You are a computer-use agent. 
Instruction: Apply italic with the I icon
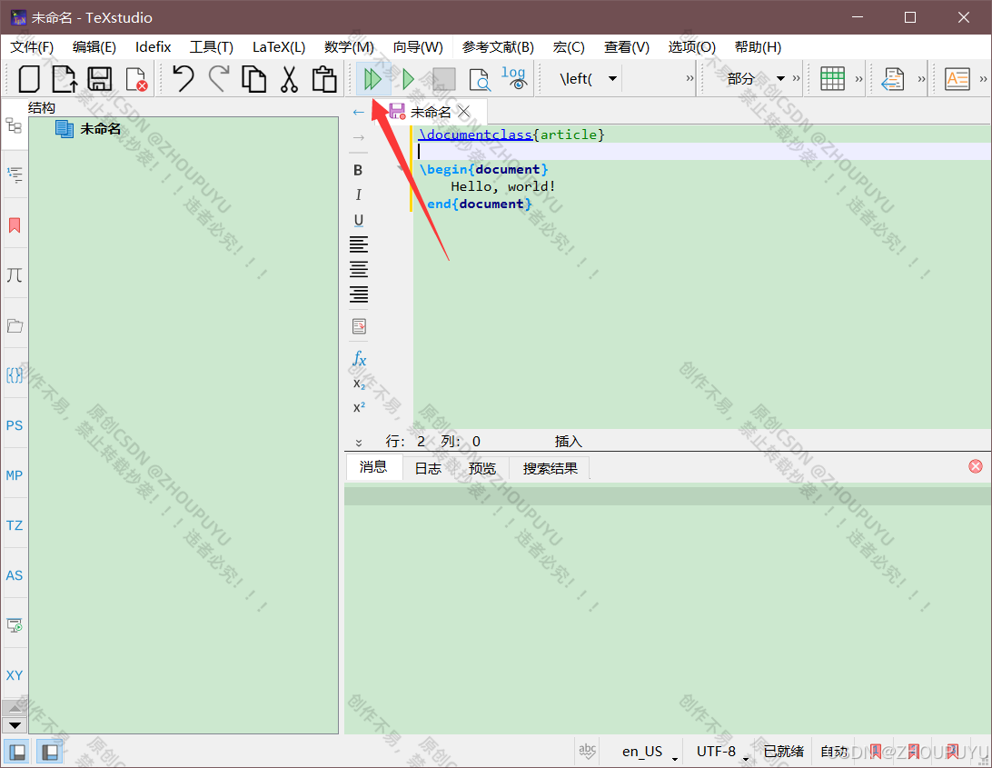coord(358,195)
